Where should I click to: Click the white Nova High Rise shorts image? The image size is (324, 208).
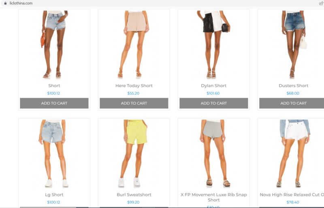(x=294, y=153)
